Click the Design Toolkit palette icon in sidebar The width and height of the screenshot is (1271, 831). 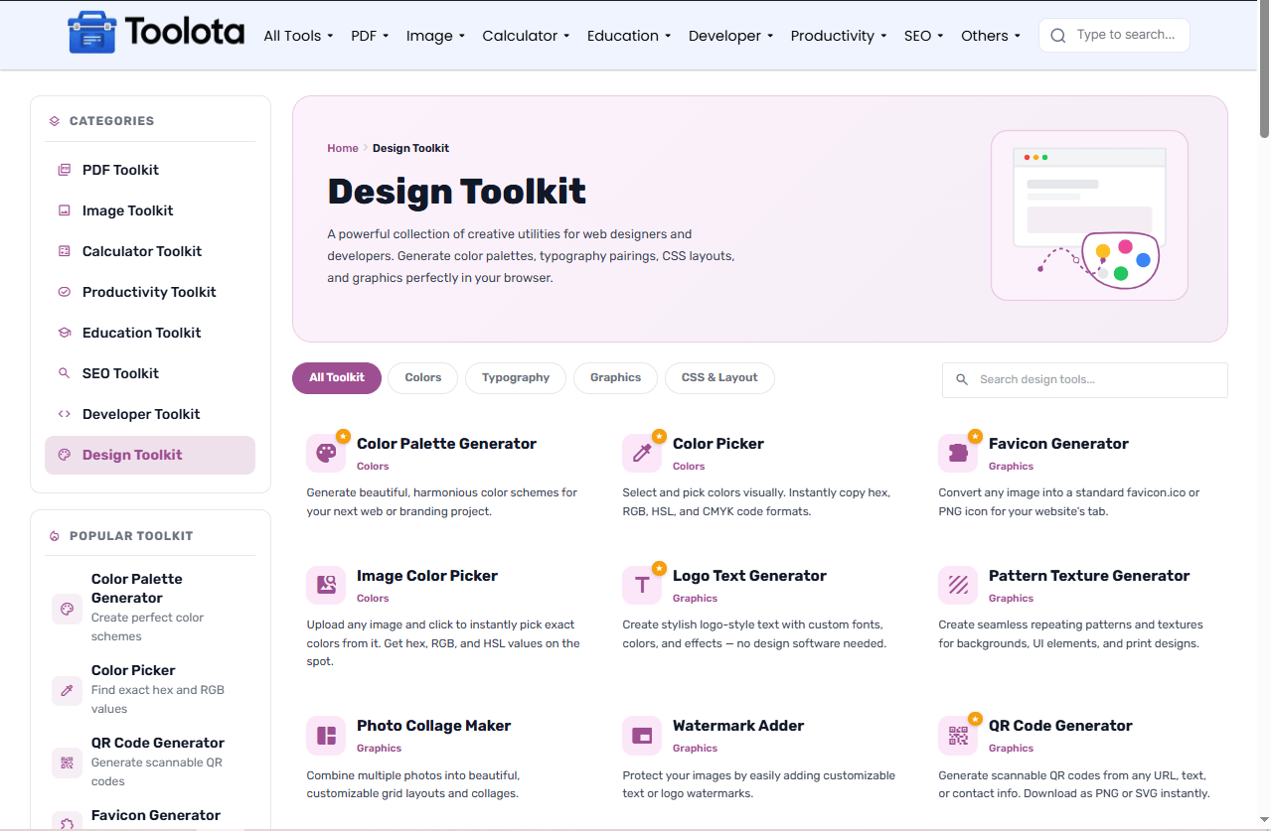click(65, 455)
